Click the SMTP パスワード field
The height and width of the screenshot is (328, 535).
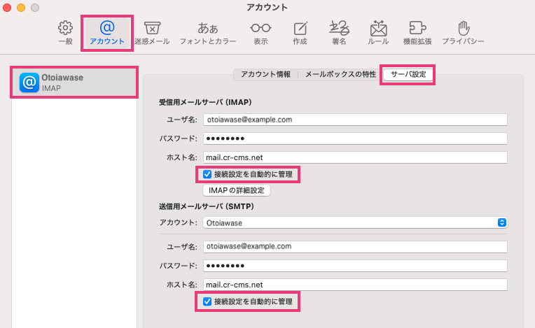pos(355,266)
